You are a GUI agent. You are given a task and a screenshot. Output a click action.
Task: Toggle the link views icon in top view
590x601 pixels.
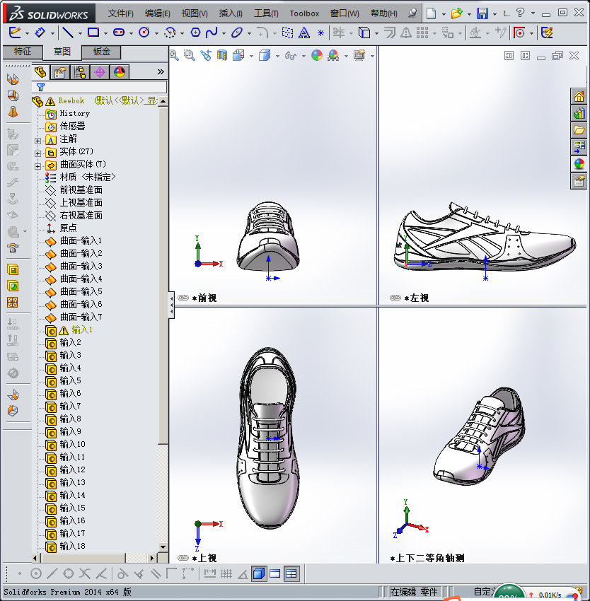[x=183, y=558]
